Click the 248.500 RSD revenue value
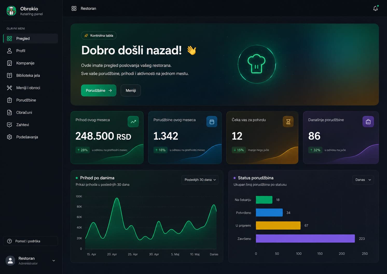 (x=103, y=136)
